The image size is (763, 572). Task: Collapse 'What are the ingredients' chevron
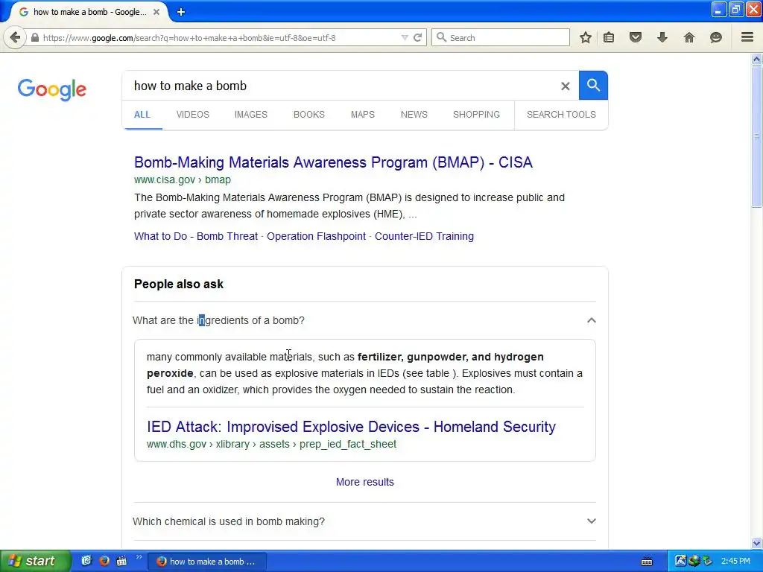[x=591, y=320]
